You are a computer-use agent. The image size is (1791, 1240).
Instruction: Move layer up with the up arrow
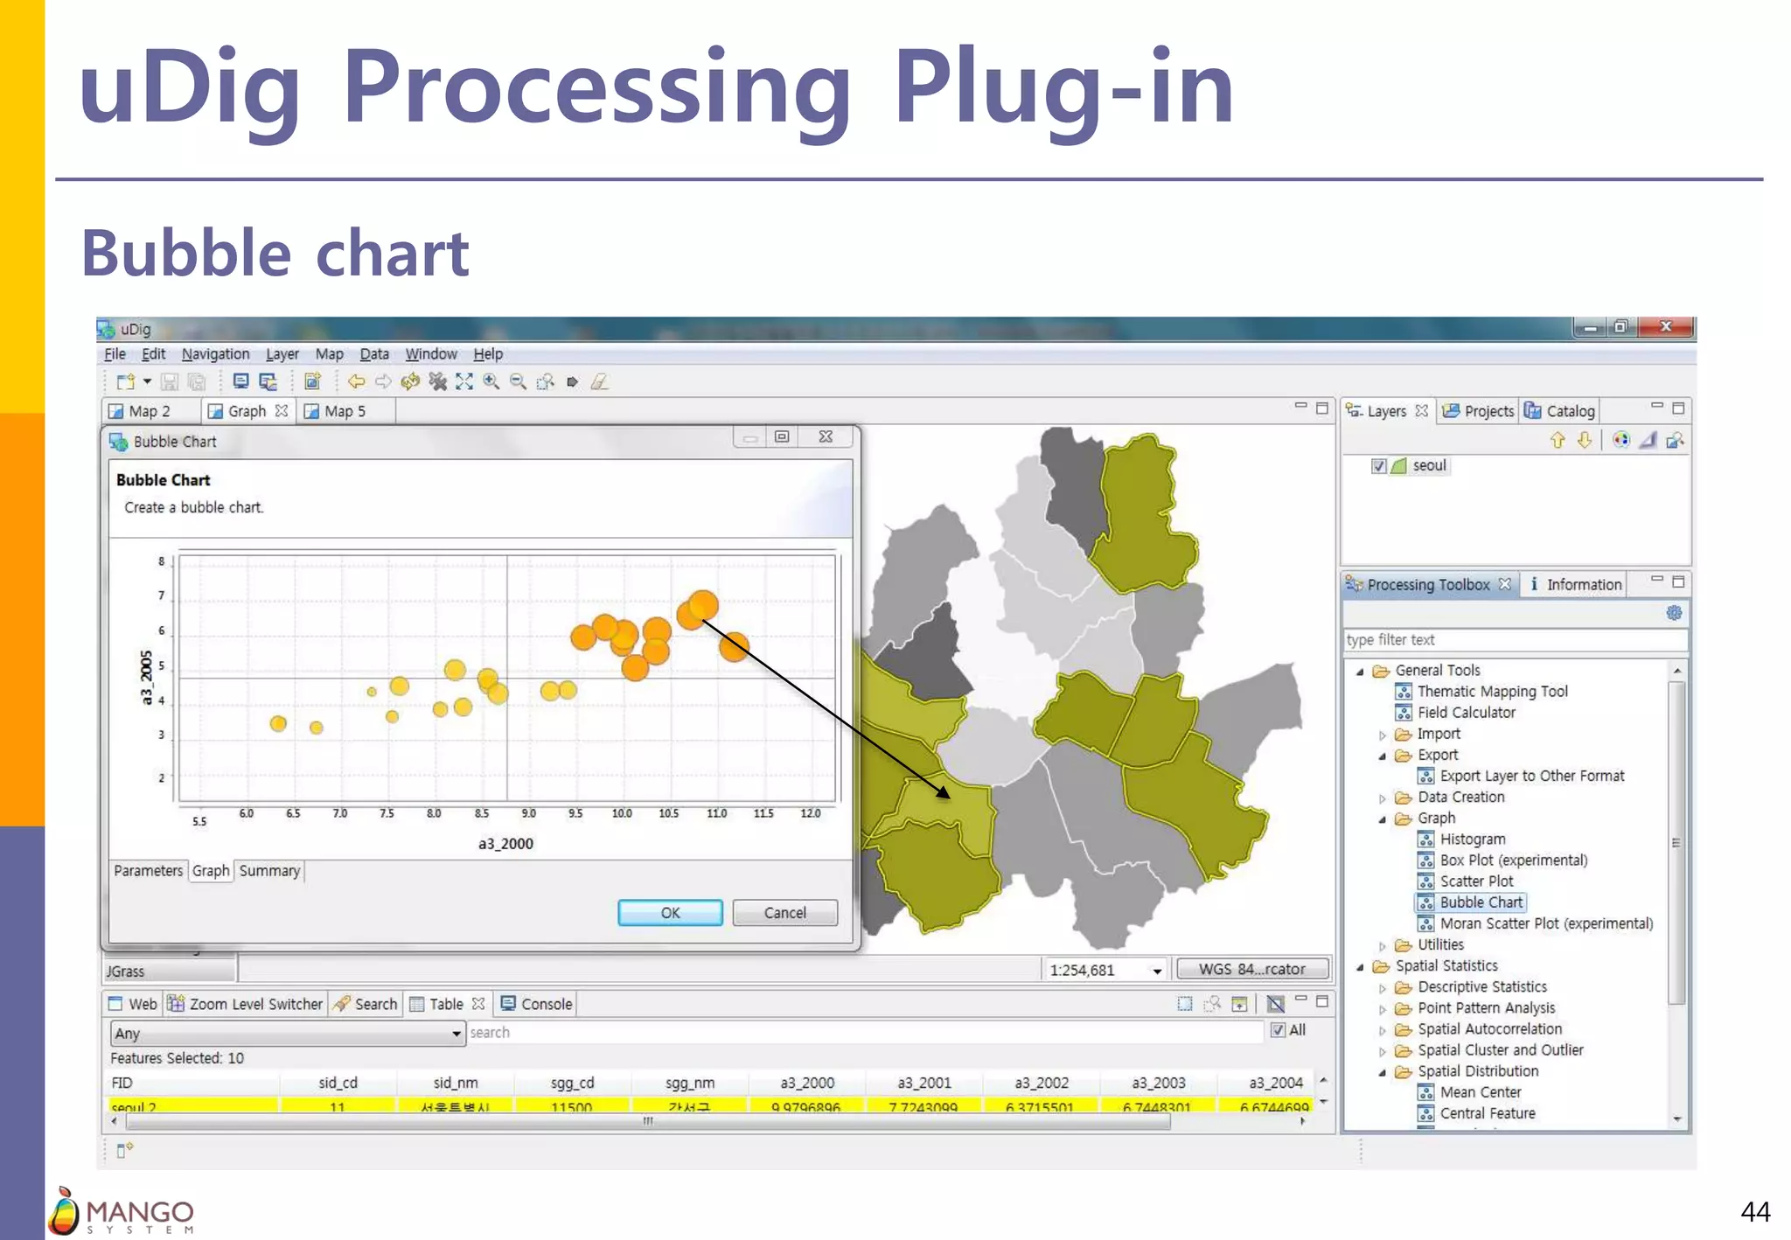[x=1558, y=440]
